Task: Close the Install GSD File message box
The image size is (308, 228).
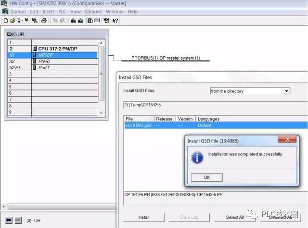Action: point(287,139)
